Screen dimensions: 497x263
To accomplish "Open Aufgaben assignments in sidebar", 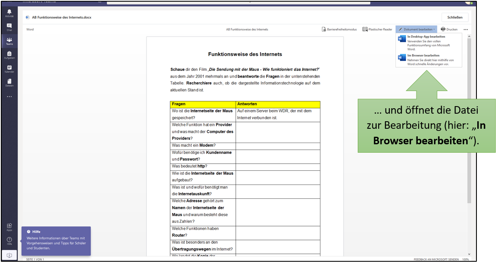I will pyautogui.click(x=9, y=55).
